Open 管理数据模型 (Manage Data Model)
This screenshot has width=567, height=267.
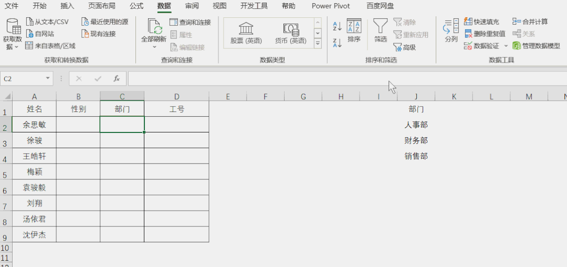pyautogui.click(x=536, y=46)
